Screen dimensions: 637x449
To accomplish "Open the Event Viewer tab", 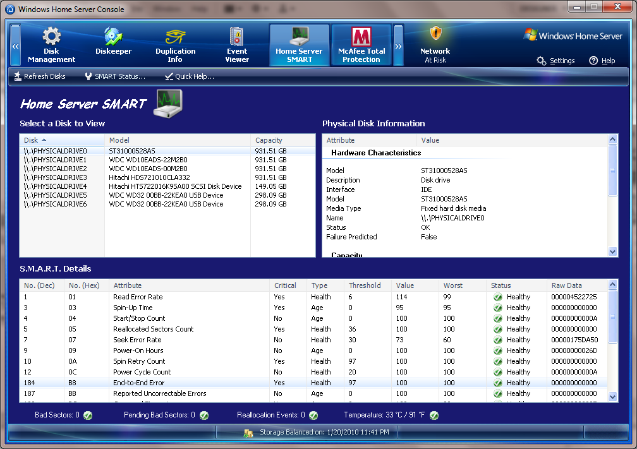I will pyautogui.click(x=237, y=45).
